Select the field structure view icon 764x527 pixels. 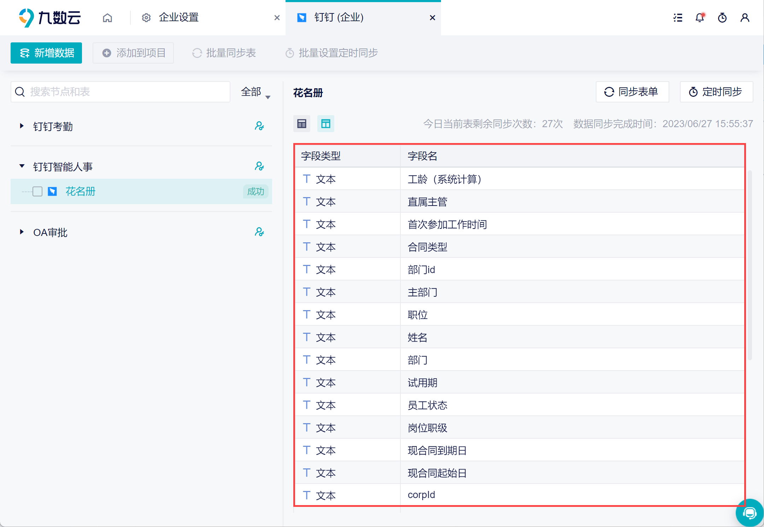(x=325, y=124)
